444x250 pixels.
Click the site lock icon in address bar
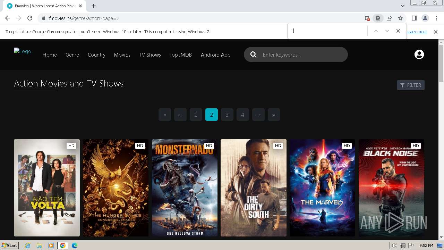point(44,18)
